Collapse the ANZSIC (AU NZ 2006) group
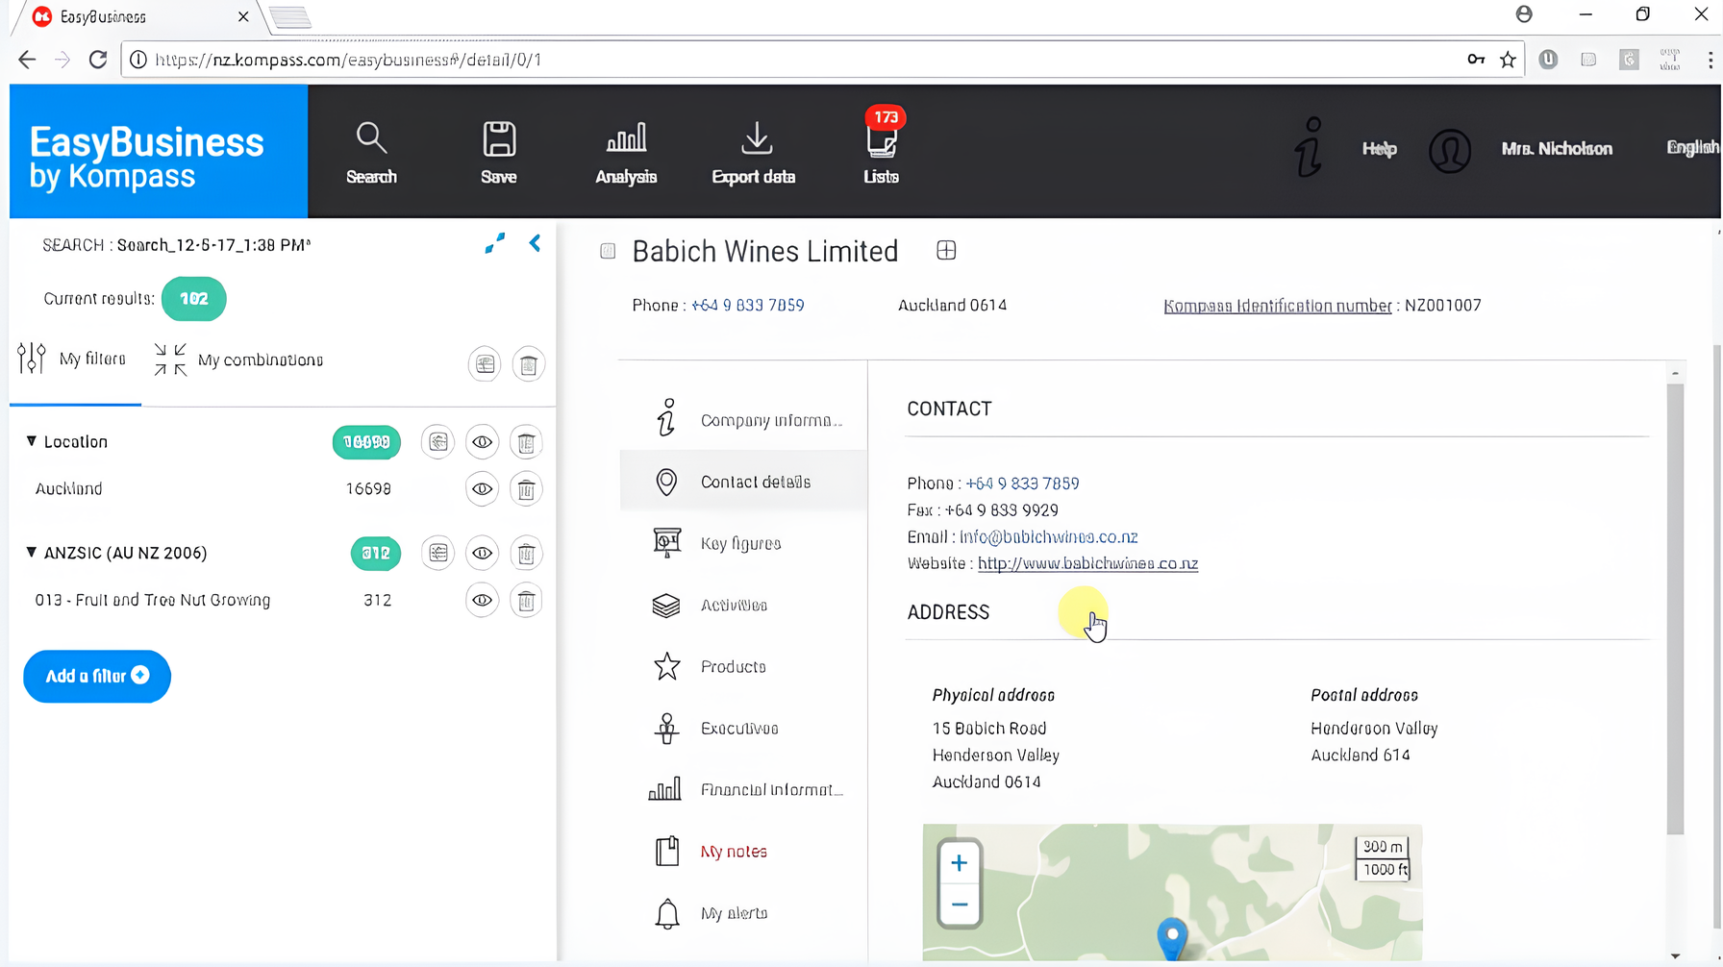The height and width of the screenshot is (967, 1723). 32,553
